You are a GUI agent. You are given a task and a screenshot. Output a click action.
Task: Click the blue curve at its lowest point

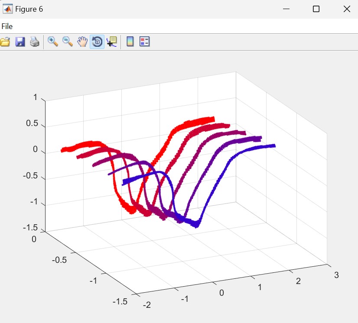[196, 224]
